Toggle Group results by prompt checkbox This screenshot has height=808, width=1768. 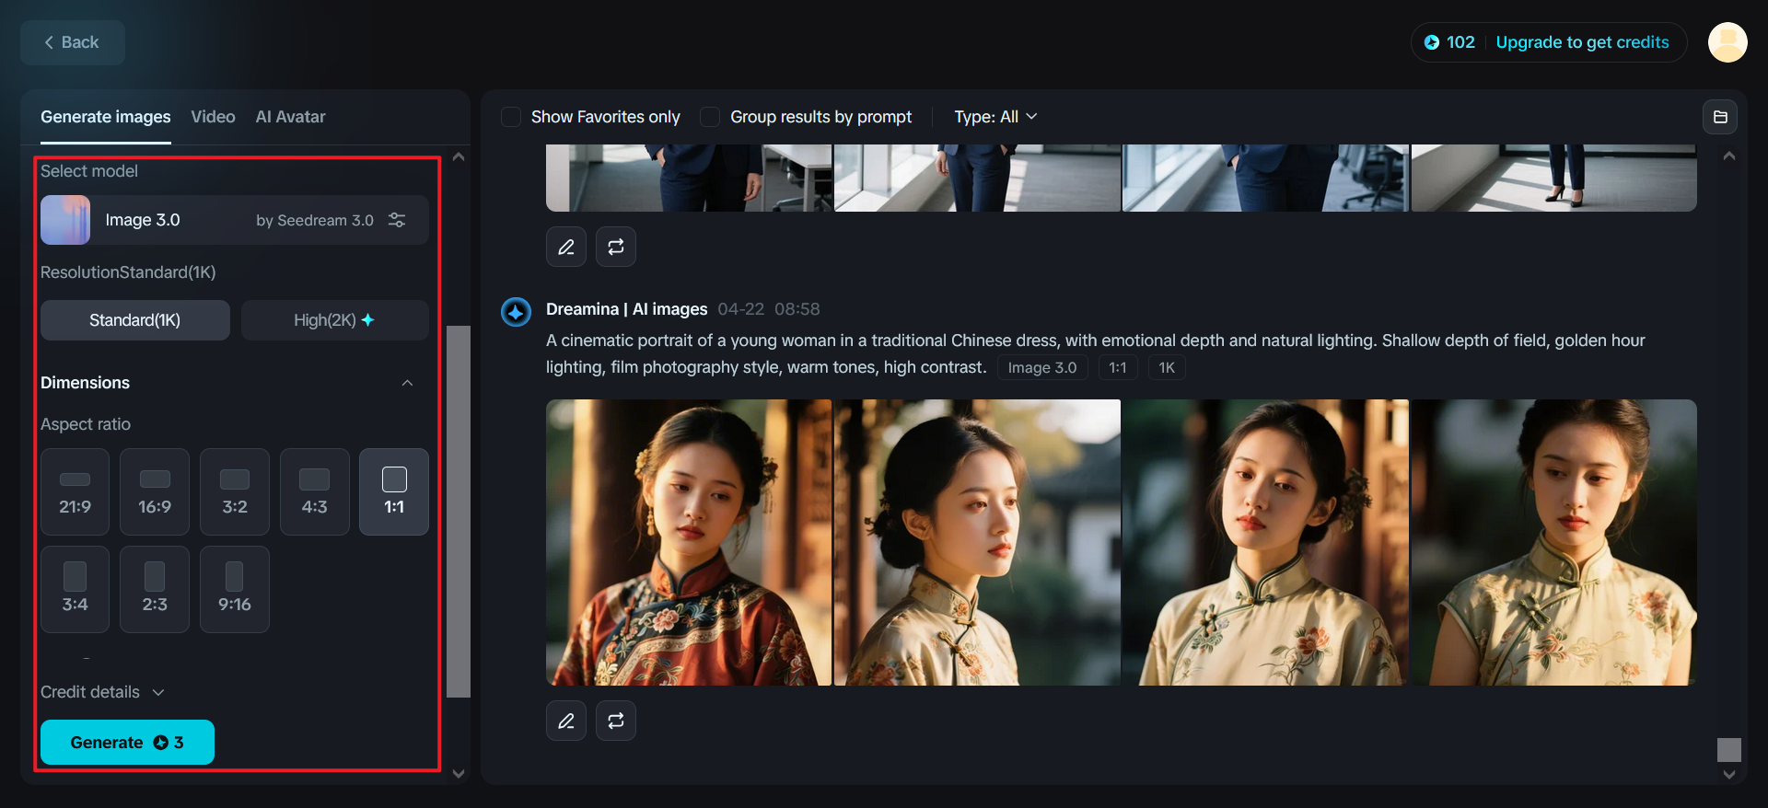710,117
